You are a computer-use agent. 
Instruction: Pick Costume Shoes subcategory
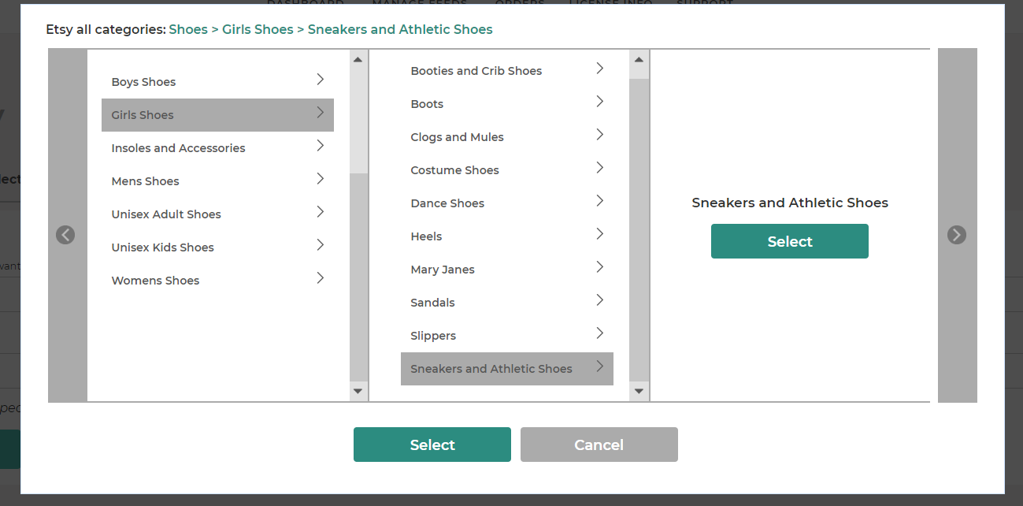tap(507, 170)
